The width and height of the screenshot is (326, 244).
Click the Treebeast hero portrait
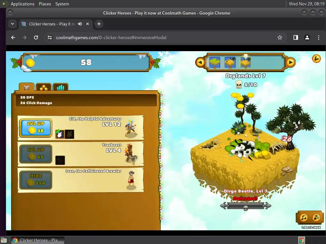tap(131, 154)
